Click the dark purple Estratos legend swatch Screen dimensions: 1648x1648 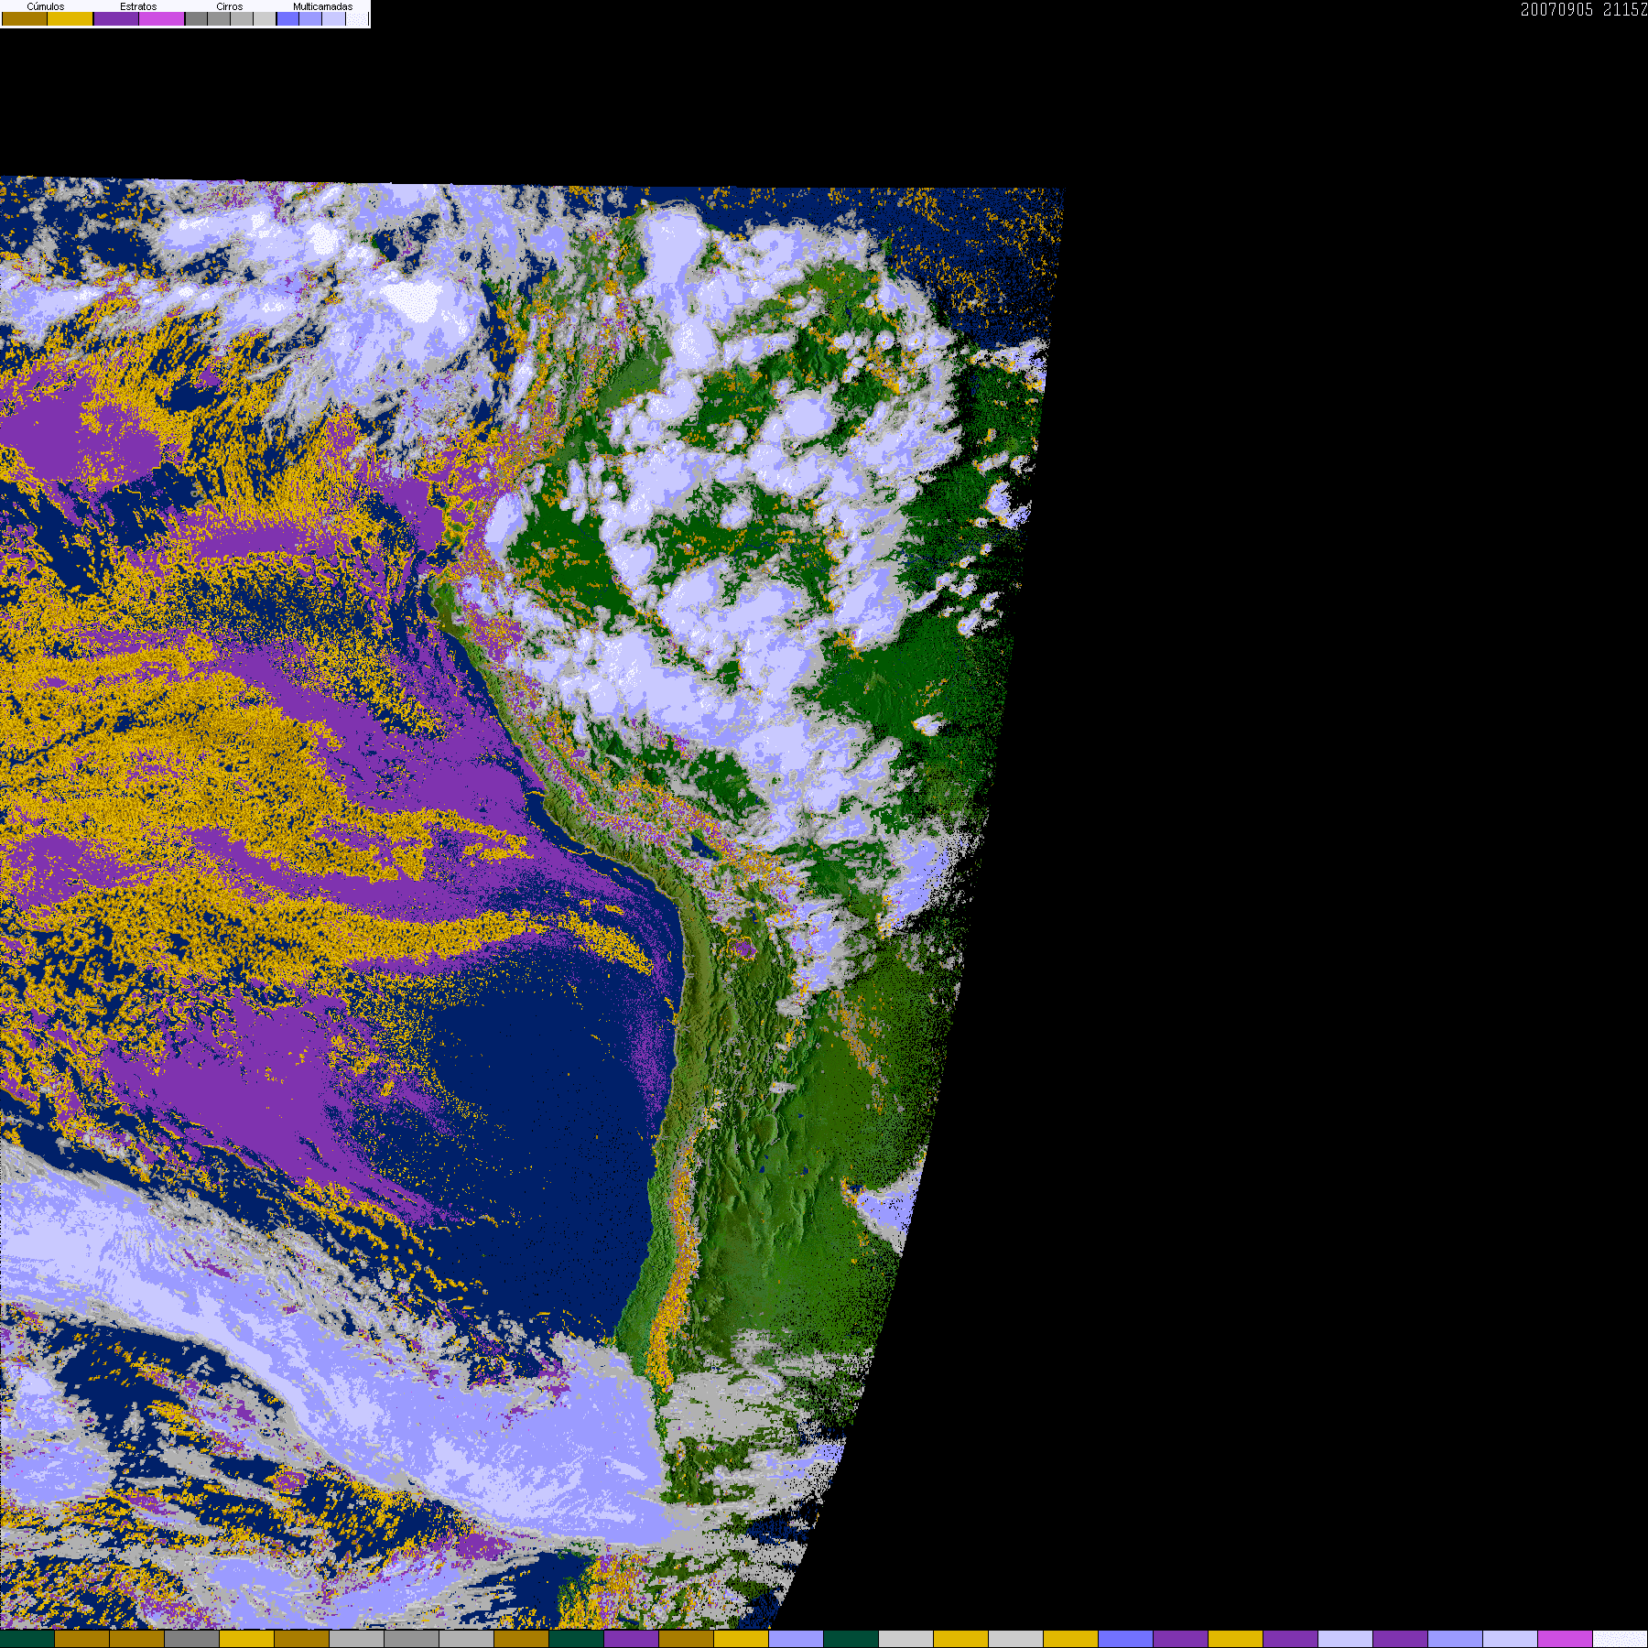click(x=116, y=18)
